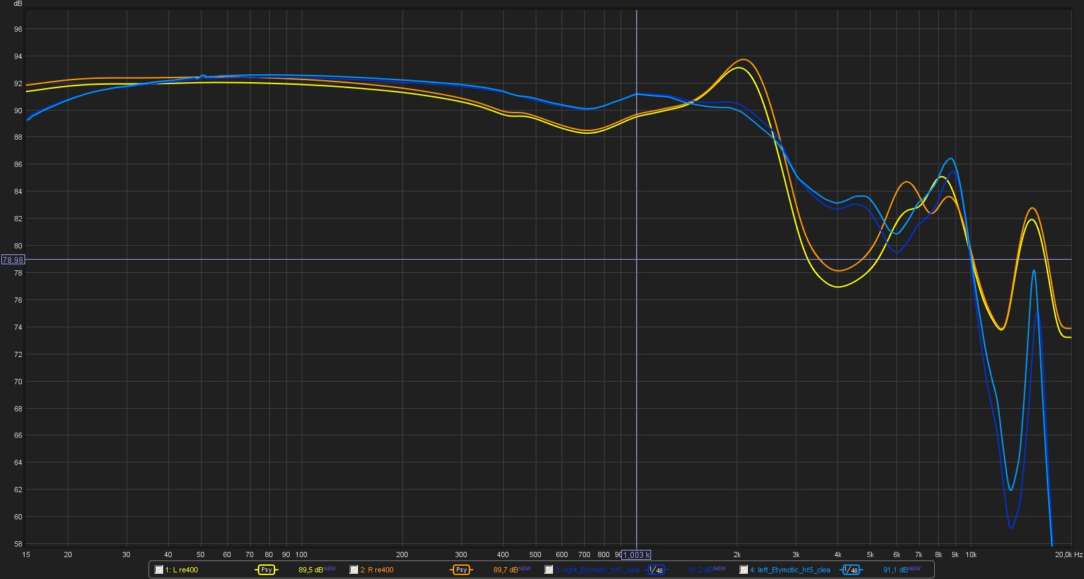
Task: Click the dark blue 1/48 smoothing icon
Action: pyautogui.click(x=656, y=570)
